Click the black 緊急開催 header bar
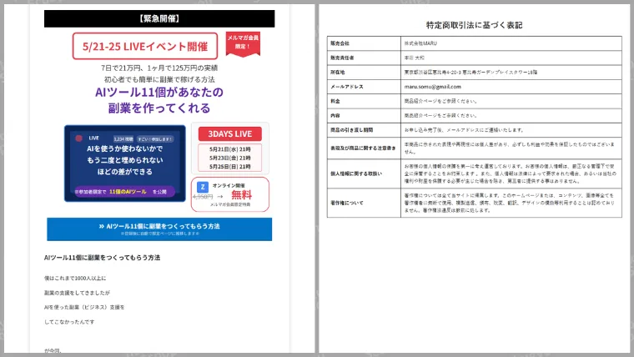This screenshot has height=357, width=634. [x=158, y=18]
